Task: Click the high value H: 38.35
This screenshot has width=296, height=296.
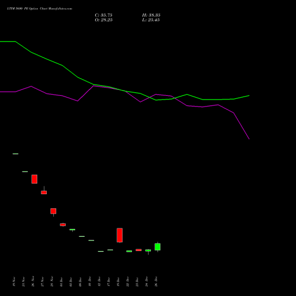Action: coord(151,15)
